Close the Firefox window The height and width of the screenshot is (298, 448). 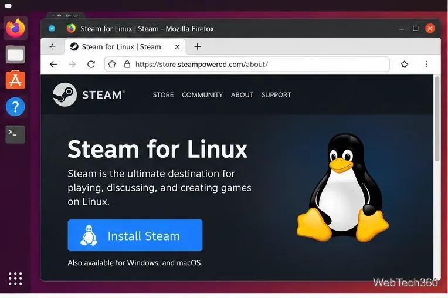(x=430, y=28)
